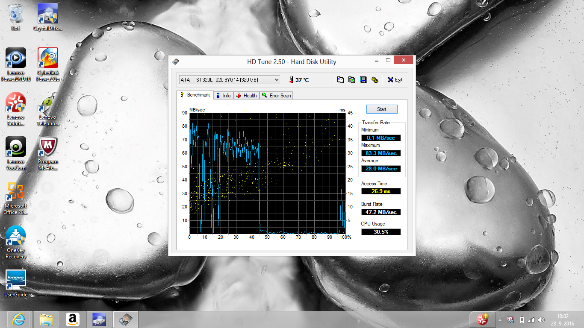Click the floppy disk save icon
The height and width of the screenshot is (328, 584).
[x=363, y=80]
